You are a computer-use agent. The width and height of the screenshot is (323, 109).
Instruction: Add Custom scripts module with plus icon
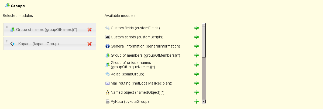click(197, 37)
